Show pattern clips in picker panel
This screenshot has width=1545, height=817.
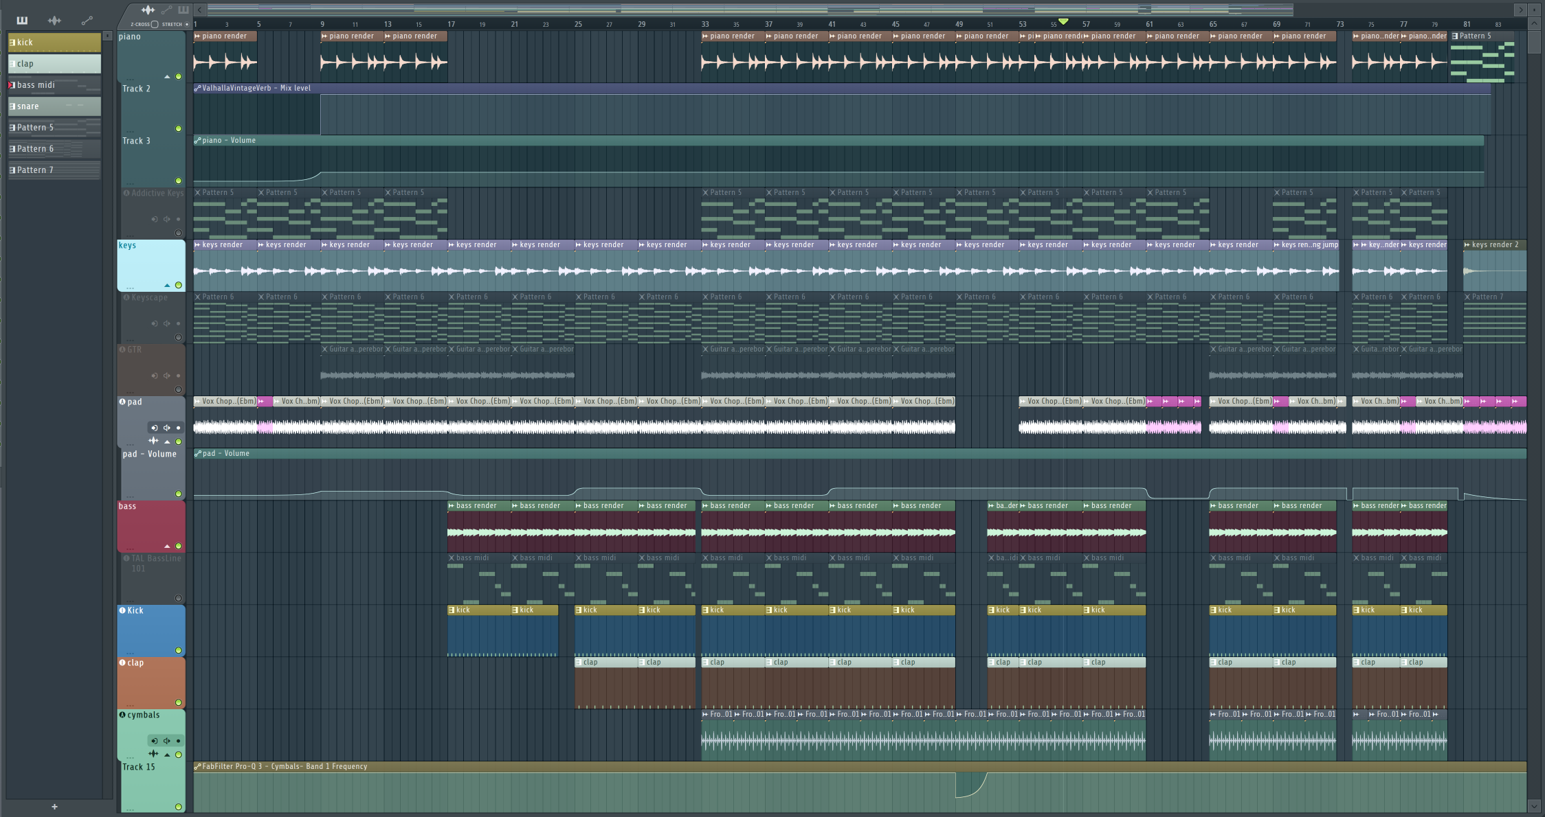(x=22, y=21)
